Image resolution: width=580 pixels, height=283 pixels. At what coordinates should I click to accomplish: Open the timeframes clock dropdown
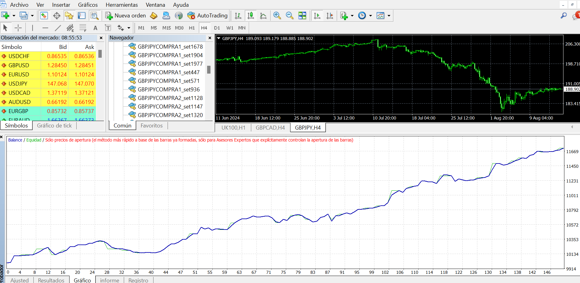(370, 16)
